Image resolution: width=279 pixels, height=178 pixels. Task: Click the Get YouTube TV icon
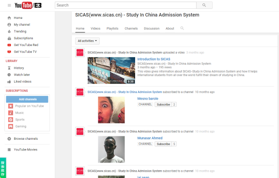pos(9,52)
